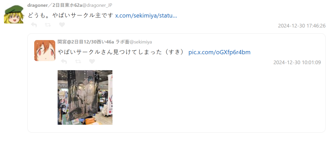Like the quoted sekimiya tweet
The image size is (329, 142).
point(92,61)
